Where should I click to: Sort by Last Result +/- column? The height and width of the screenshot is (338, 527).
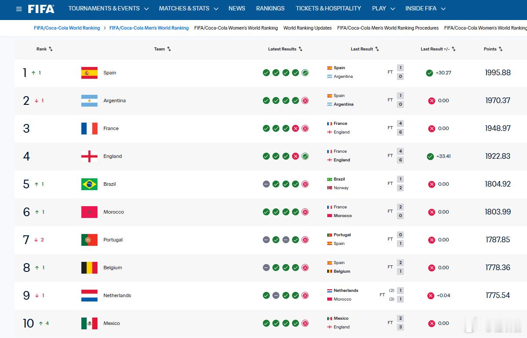(x=438, y=49)
